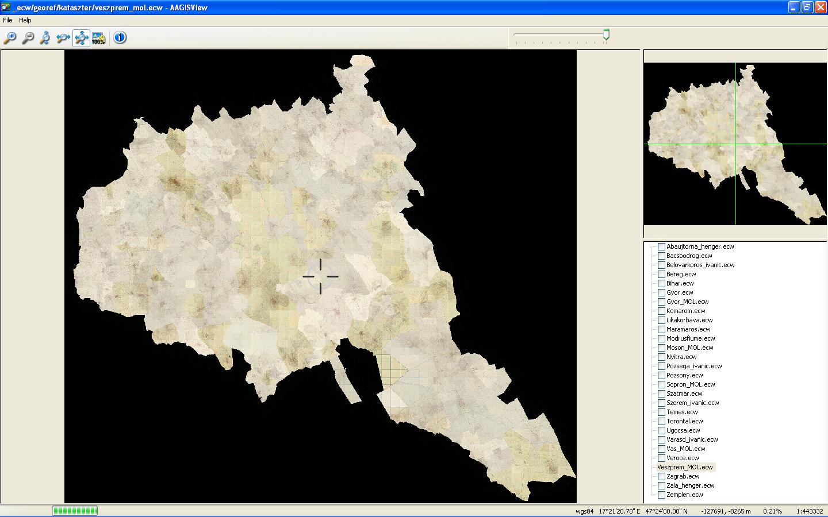Select the Szerem_ivanic.ecw tree item
This screenshot has width=828, height=517.
pyautogui.click(x=692, y=403)
